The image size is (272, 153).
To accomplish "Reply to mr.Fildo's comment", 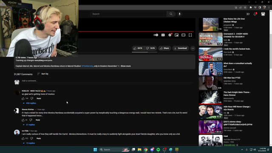I will (39, 139).
